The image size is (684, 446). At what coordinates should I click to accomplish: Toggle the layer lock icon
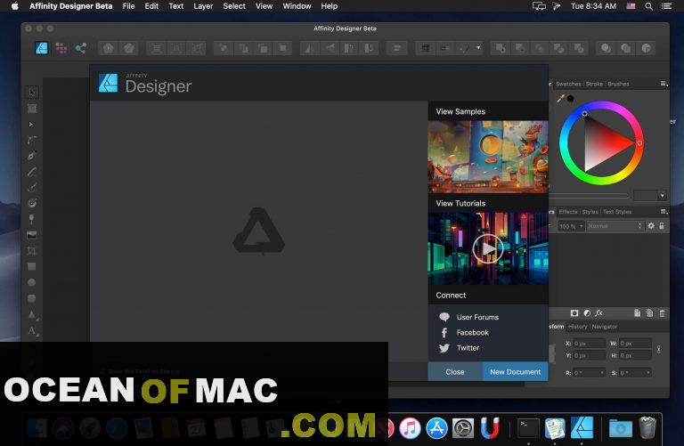662,226
